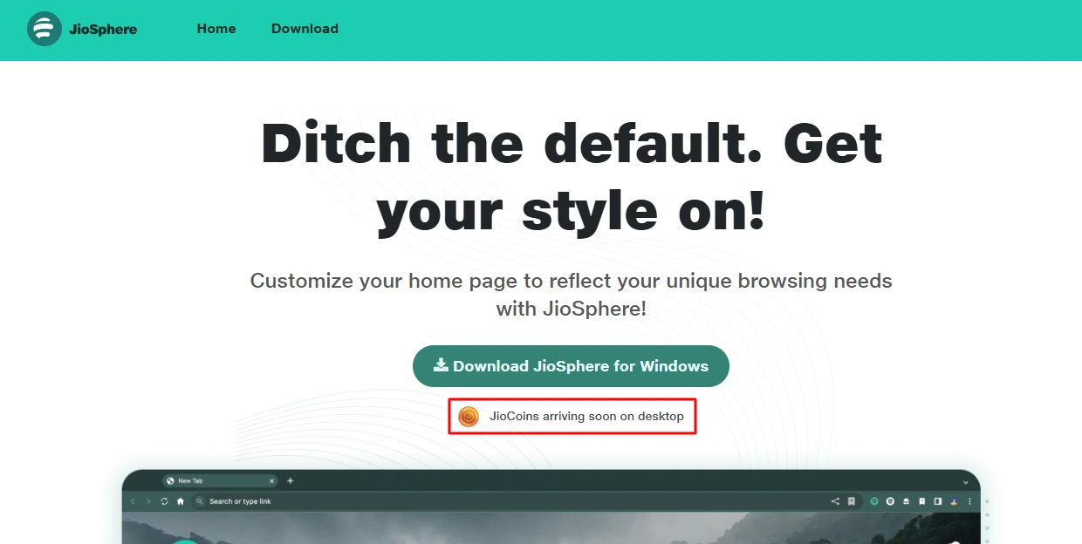This screenshot has width=1082, height=544.
Task: Click the JioSphere logo icon
Action: click(x=45, y=29)
